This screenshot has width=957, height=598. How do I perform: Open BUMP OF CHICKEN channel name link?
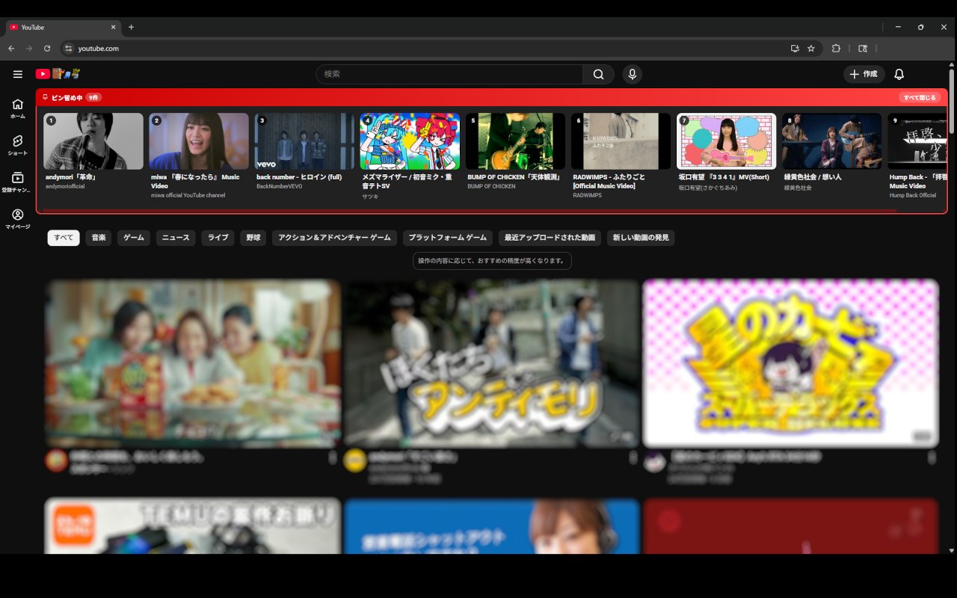(491, 186)
